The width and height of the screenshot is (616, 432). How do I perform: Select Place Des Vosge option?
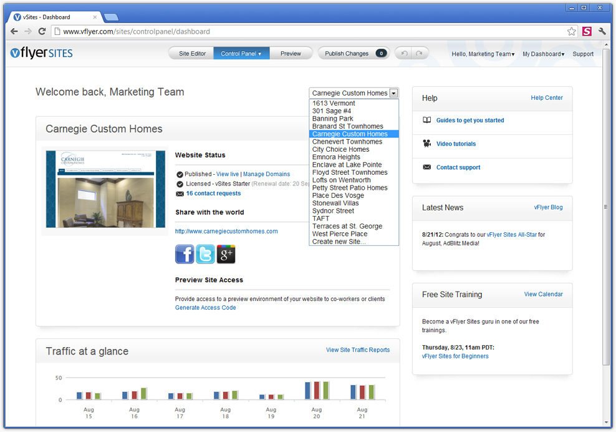(x=354, y=195)
